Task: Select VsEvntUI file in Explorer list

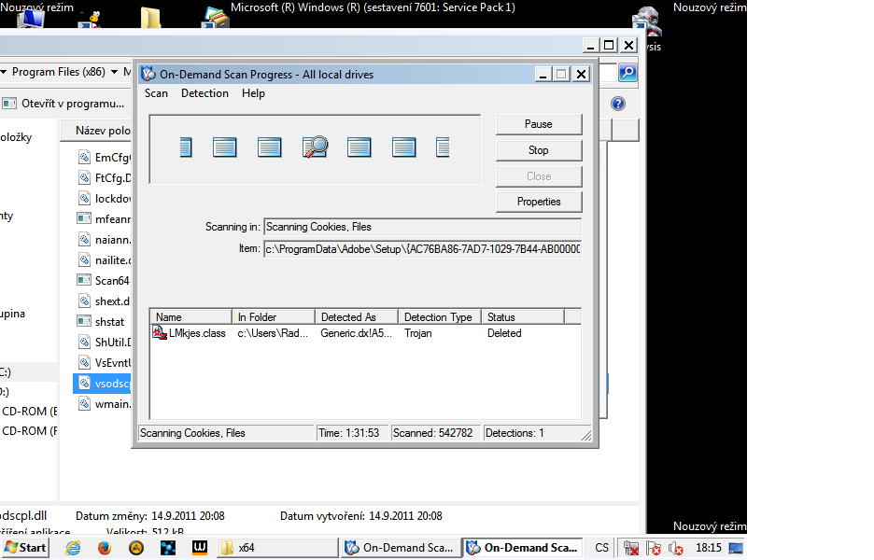Action: [104, 363]
